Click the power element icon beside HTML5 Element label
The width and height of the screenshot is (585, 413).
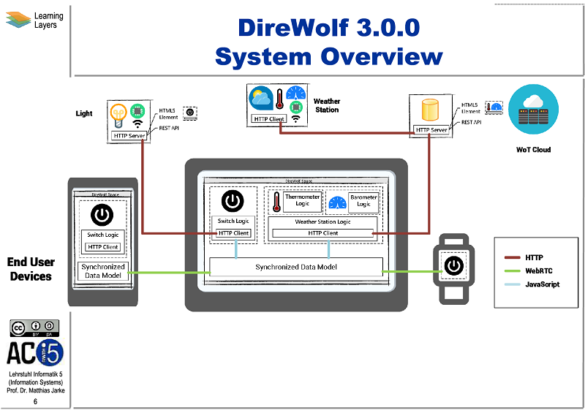190,113
